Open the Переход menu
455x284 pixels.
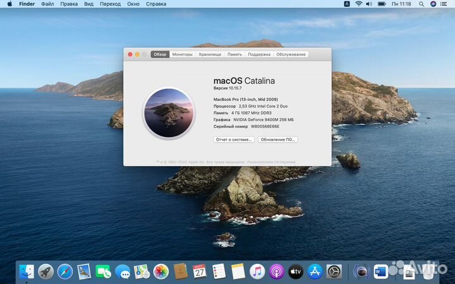click(x=110, y=4)
